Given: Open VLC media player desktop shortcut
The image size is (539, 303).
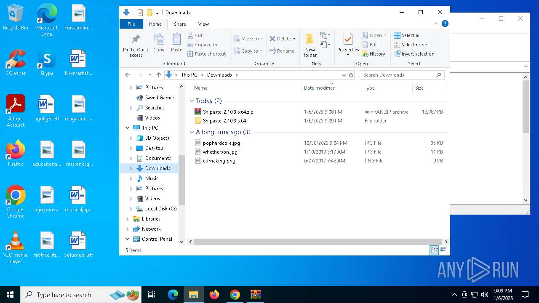Looking at the screenshot, I should [16, 248].
